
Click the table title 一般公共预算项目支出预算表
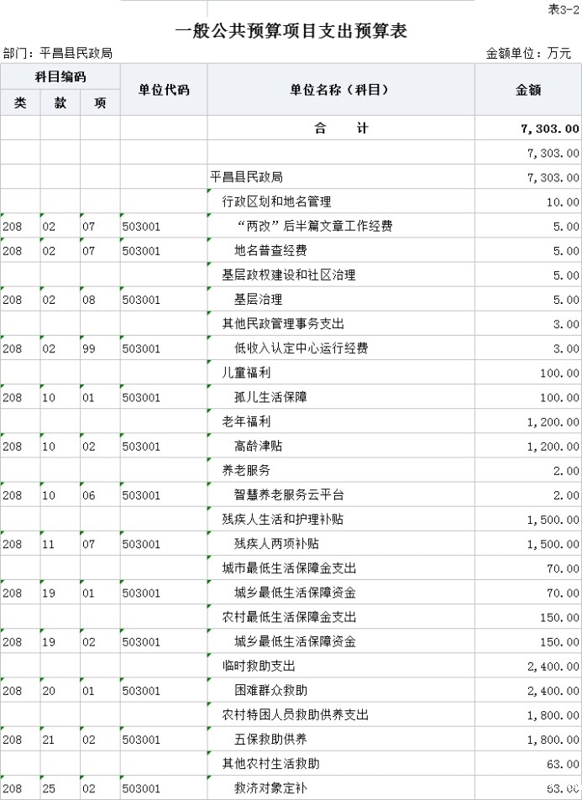291,32
